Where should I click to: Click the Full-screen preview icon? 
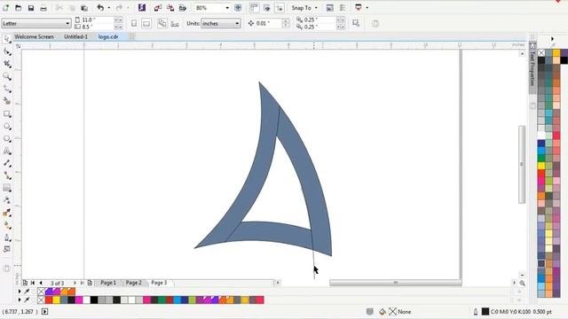point(238,8)
